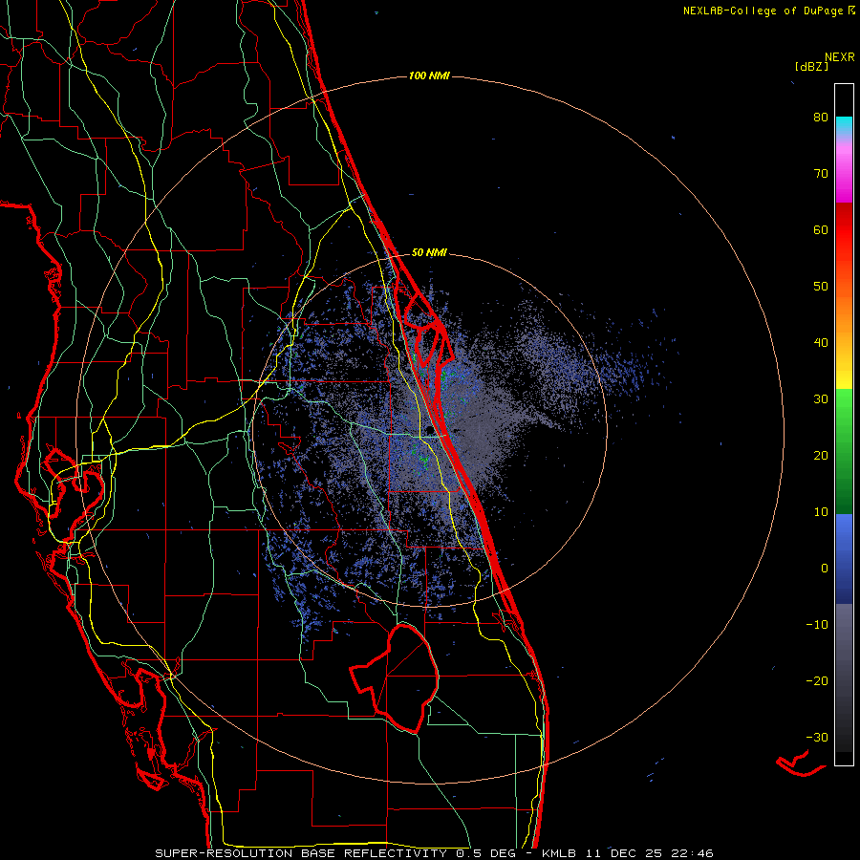Click the Lake Okeechobee red outline
The height and width of the screenshot is (860, 860).
pos(395,677)
